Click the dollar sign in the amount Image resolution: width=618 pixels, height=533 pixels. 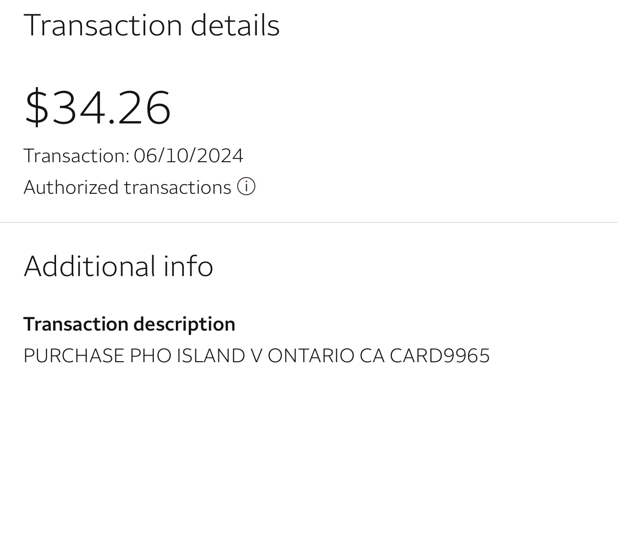tap(37, 107)
